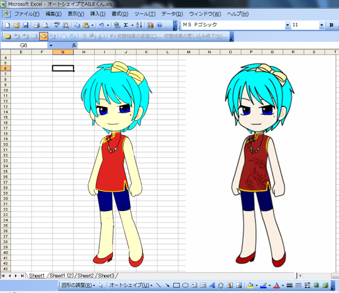Open the font color dropdown arrow
Screen dimensions: 339x293
pos(282,285)
